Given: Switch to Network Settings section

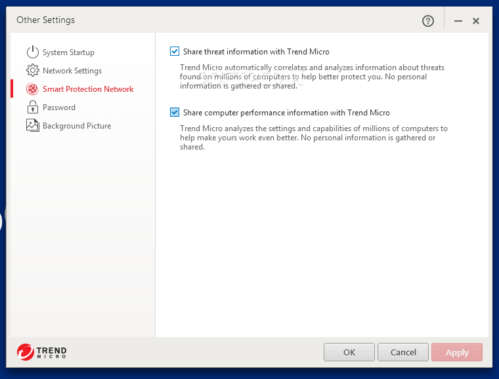Looking at the screenshot, I should click(72, 71).
